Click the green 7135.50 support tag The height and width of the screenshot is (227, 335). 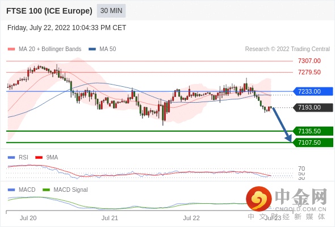(x=313, y=131)
